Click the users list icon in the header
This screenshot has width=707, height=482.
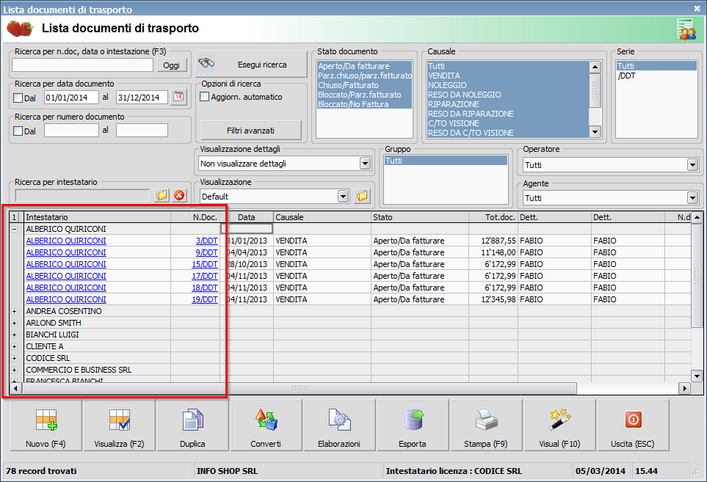pos(686,29)
